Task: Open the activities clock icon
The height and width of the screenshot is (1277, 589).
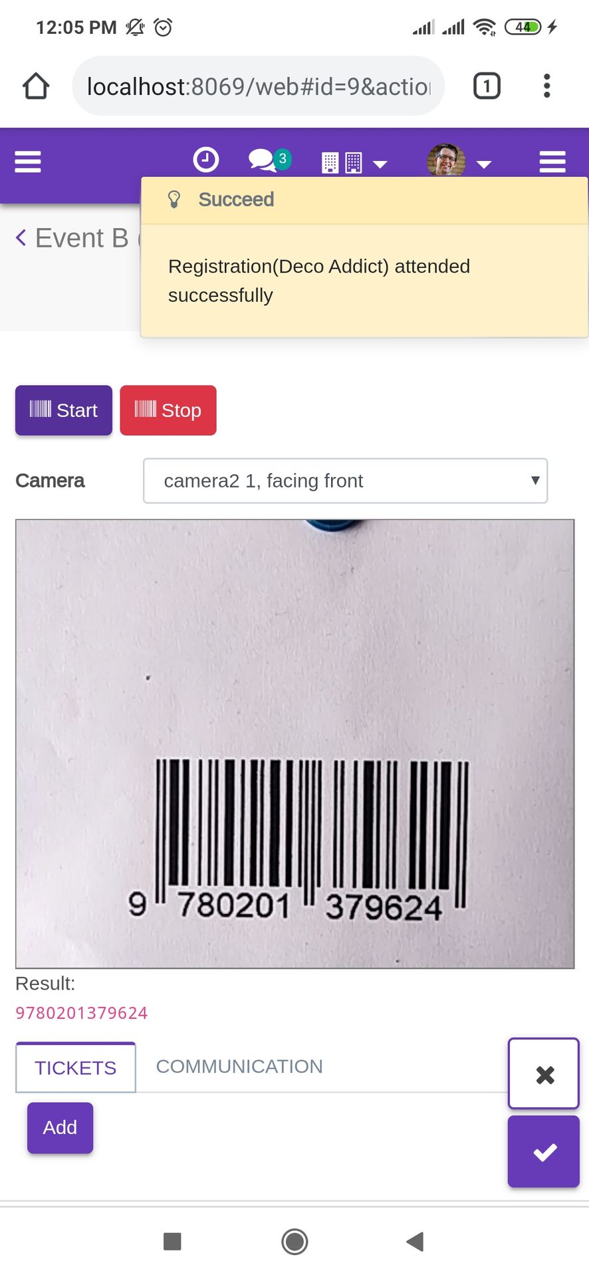Action: coord(206,160)
